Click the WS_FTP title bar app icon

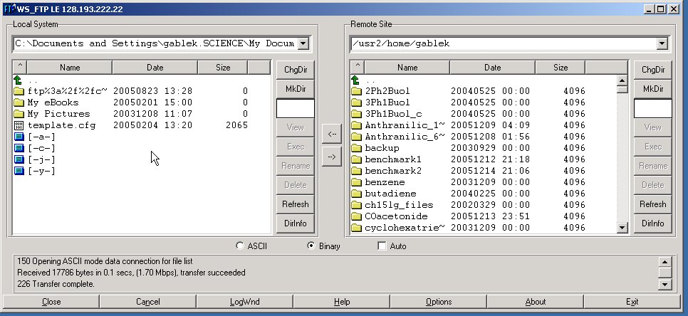[9, 9]
